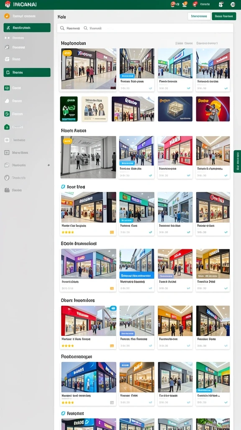
Task: Open the green house icon in sidebar
Action: [7, 127]
